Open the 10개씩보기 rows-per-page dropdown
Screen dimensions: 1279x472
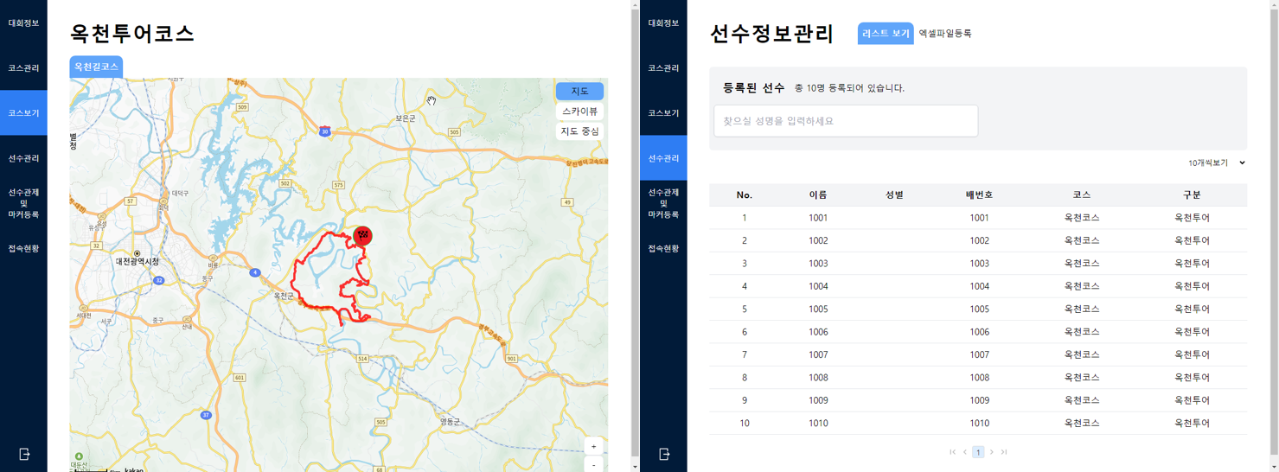tap(1216, 163)
